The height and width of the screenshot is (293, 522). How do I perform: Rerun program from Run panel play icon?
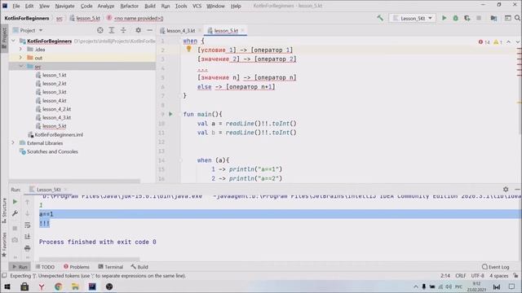pos(15,202)
